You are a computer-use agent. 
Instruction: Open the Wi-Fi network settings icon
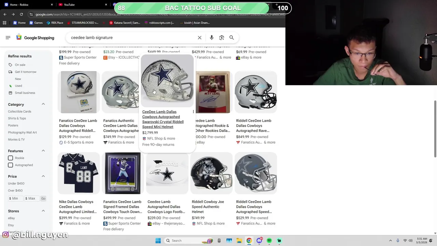405,241
